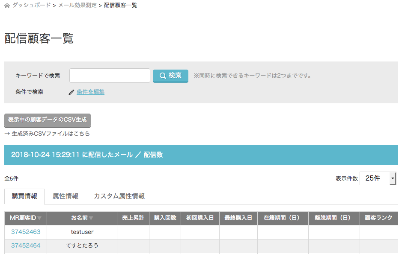402x254 pixels.
Task: Click 表示中の顧客データのCSV生成 button
Action: (x=48, y=120)
